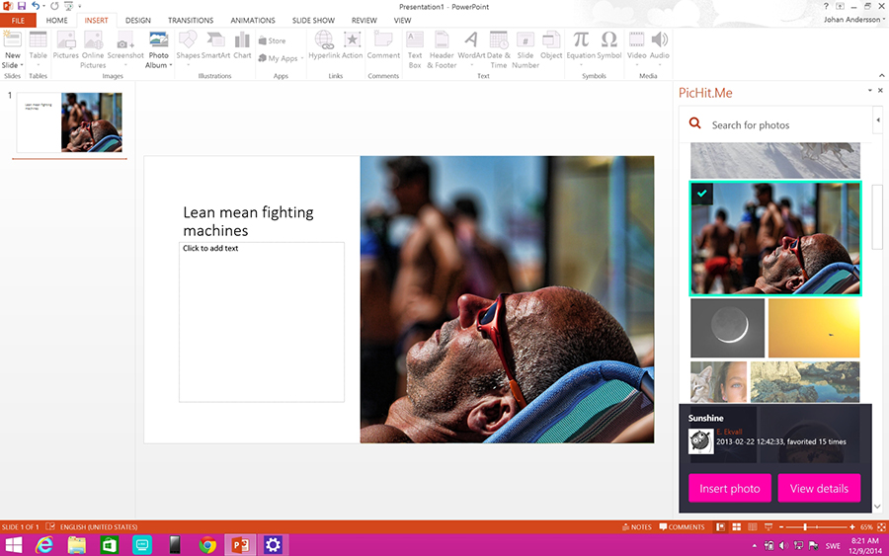Screen dimensions: 889x556
Task: Start Slide Show from status bar
Action: 768,527
